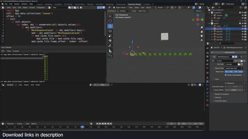Toggle the Override Frame checkbox
248x139 pixels.
click(226, 86)
